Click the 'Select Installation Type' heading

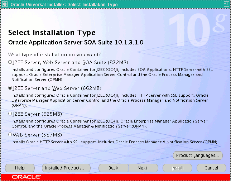point(52,33)
